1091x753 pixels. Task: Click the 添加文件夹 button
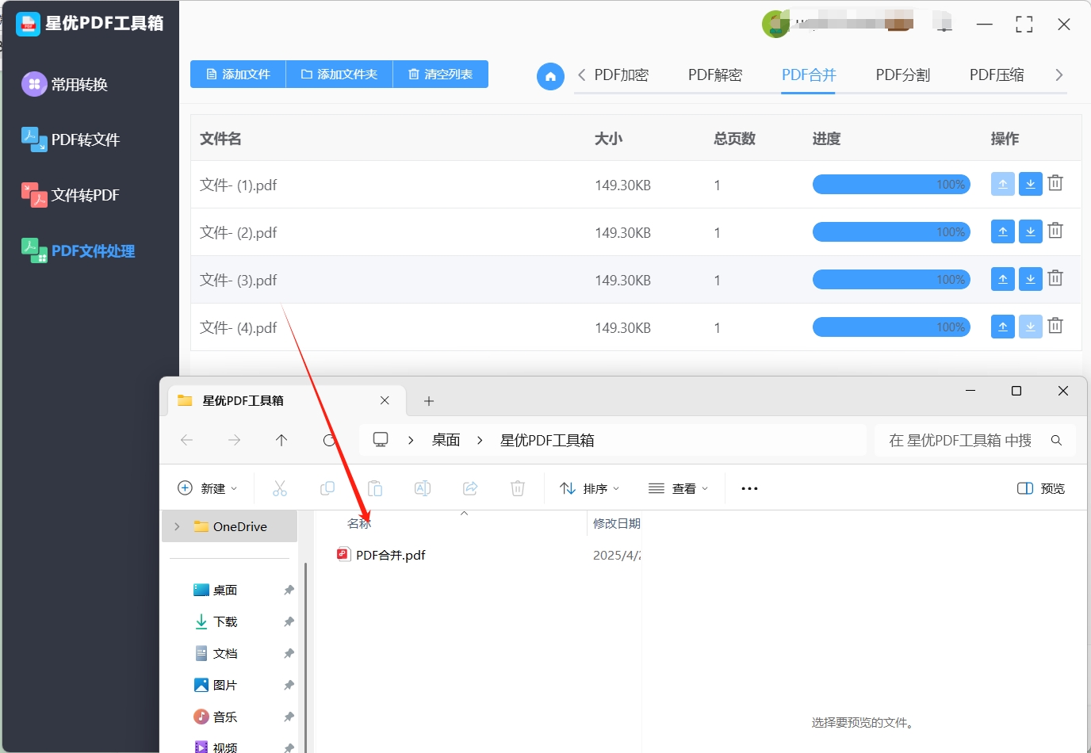click(x=339, y=74)
